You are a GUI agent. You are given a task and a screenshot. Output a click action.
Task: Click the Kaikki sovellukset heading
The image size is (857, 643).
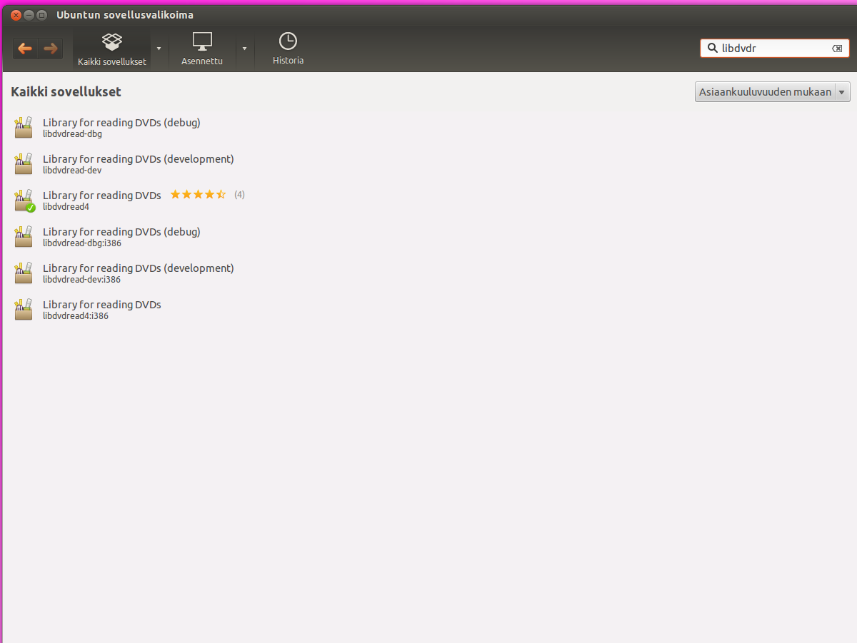[66, 92]
